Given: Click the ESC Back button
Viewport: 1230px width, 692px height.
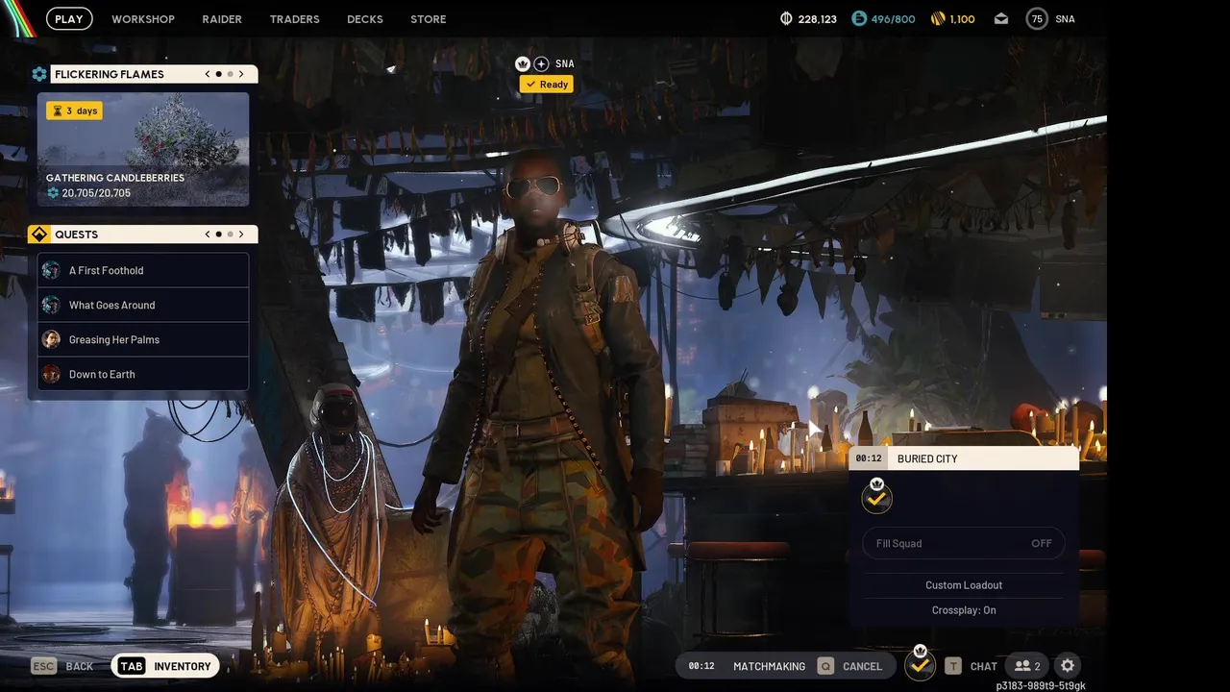Looking at the screenshot, I should [x=62, y=666].
